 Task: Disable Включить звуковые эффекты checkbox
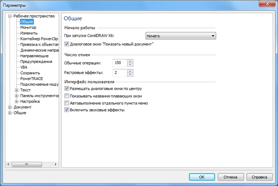pyautogui.click(x=67, y=110)
